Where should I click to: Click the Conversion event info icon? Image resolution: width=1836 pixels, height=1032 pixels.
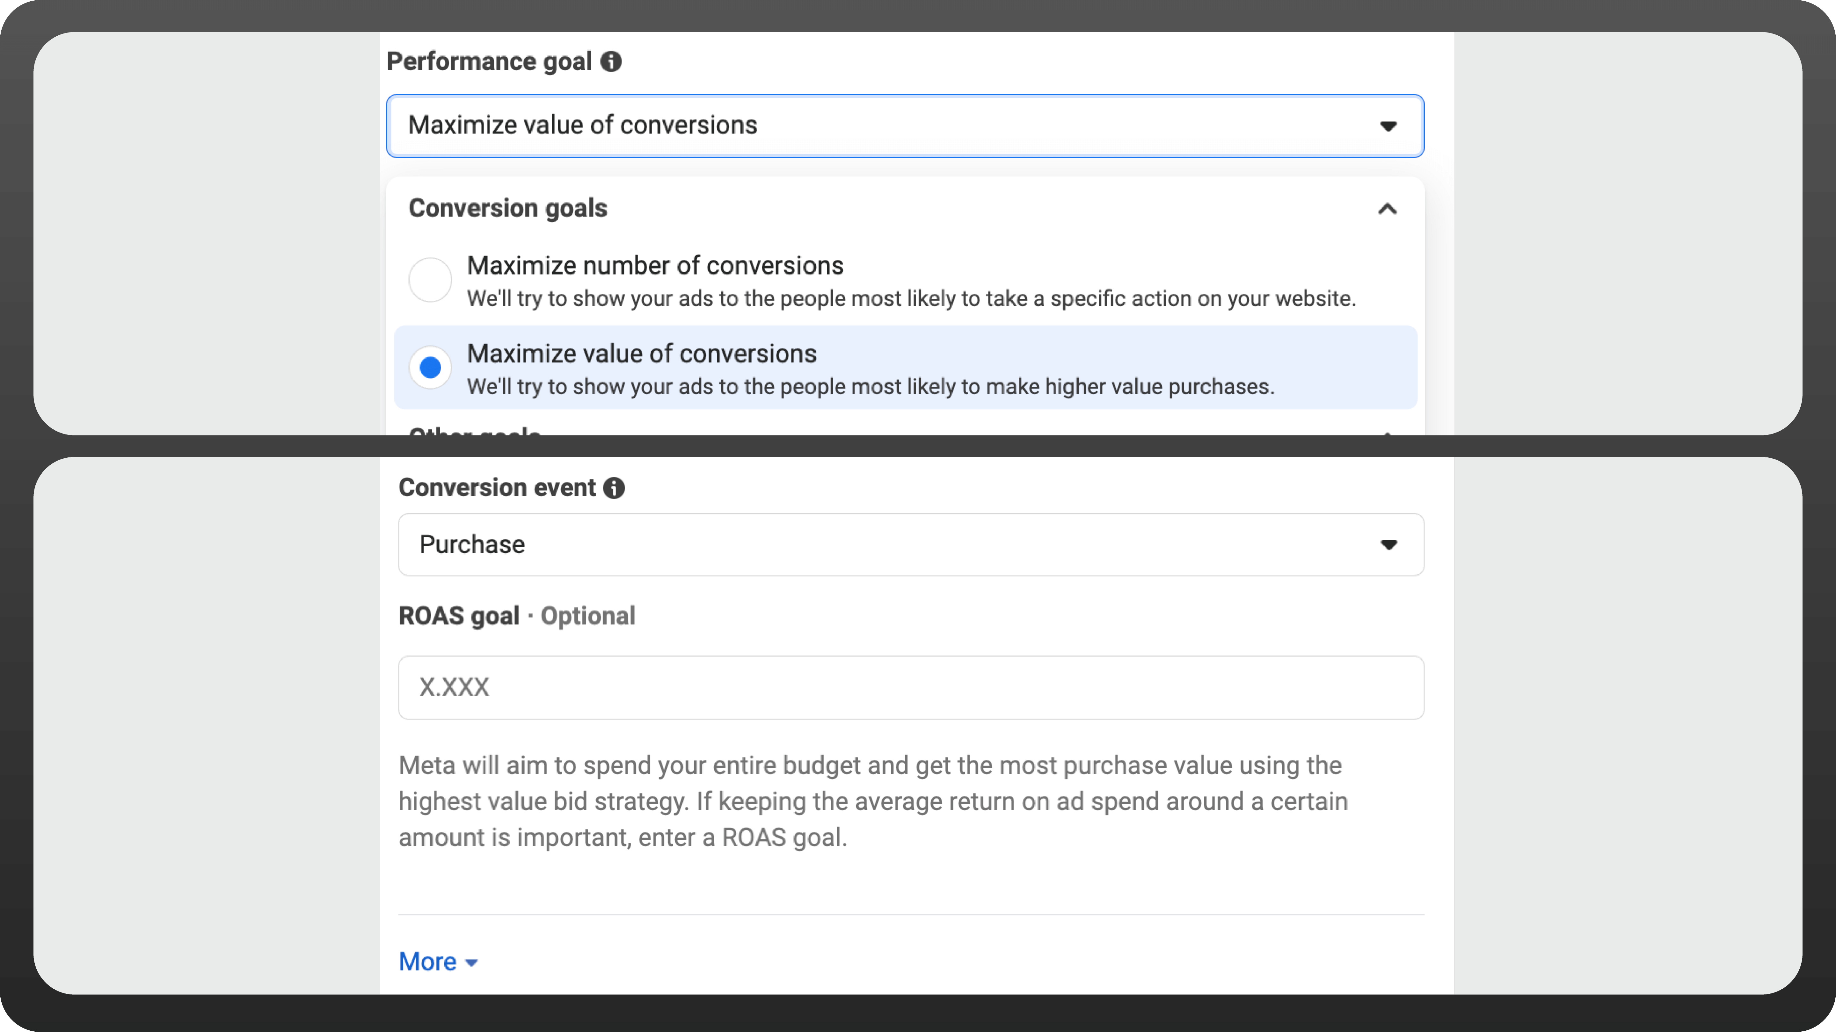tap(614, 488)
